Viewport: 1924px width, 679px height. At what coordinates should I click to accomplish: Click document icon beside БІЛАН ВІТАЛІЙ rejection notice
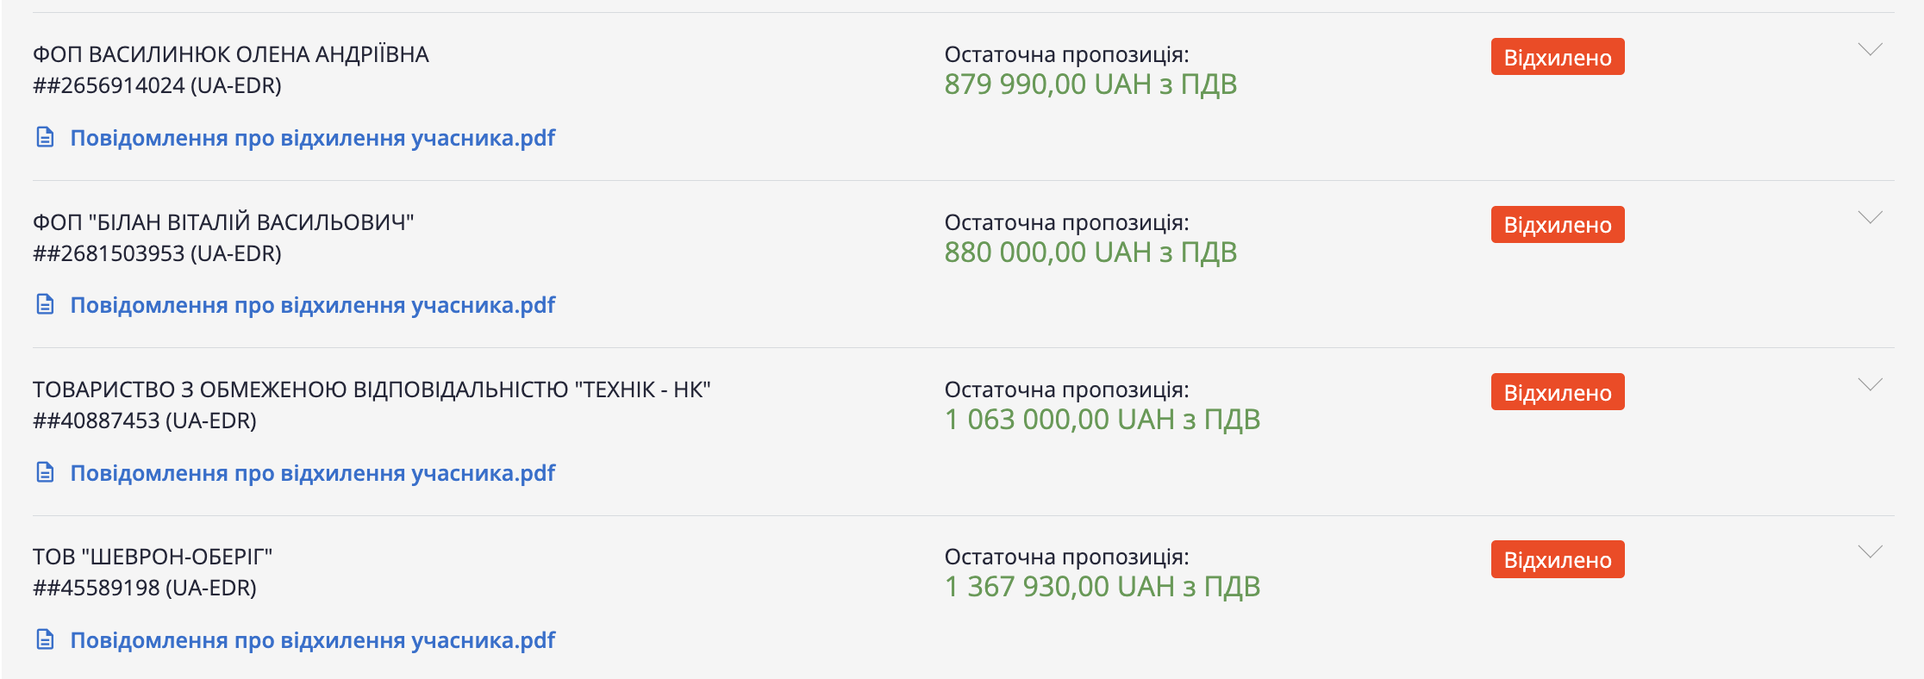pyautogui.click(x=46, y=305)
